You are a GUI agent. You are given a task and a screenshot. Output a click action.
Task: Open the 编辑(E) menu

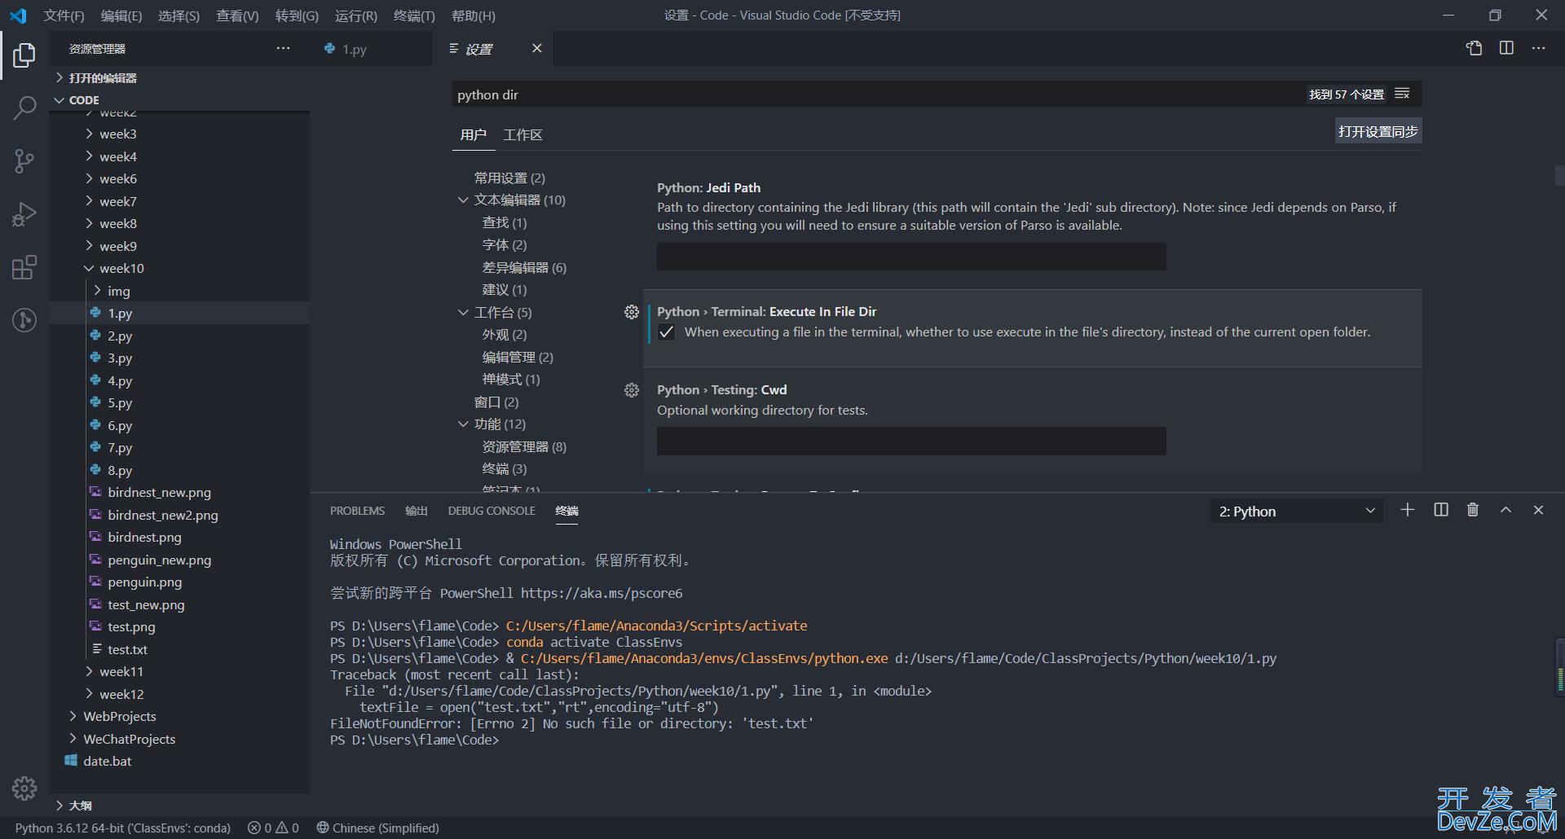(x=121, y=15)
